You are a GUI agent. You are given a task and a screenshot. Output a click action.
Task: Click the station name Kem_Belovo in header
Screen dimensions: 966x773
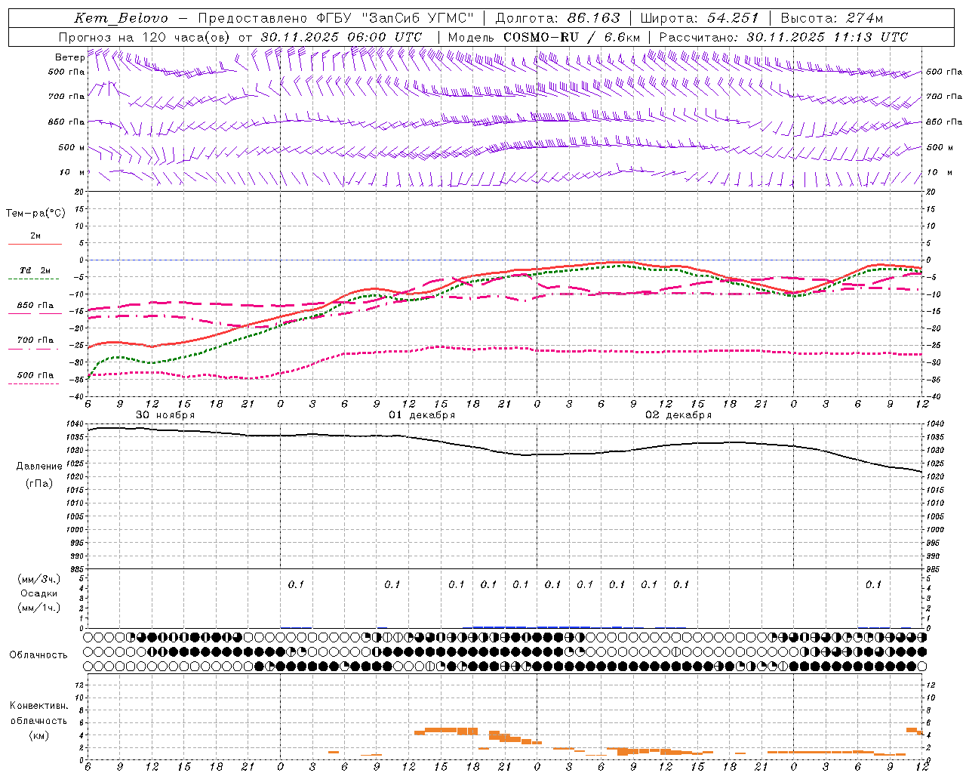[121, 18]
